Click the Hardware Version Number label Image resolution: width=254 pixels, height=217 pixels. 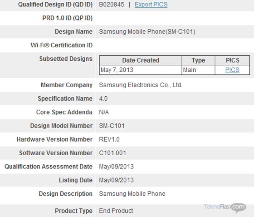click(x=54, y=139)
